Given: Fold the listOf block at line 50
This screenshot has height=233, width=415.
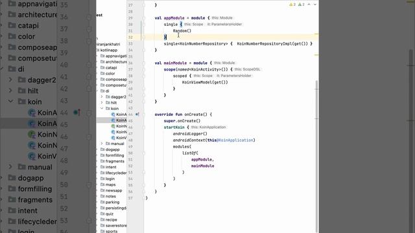Looking at the screenshot, I should pos(143,153).
